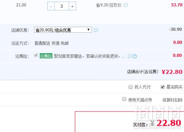Image resolution: width=184 pixels, height=132 pixels.
Task: Click 聚划算卖家赠送 insurance description
Action: pyautogui.click(x=89, y=56)
